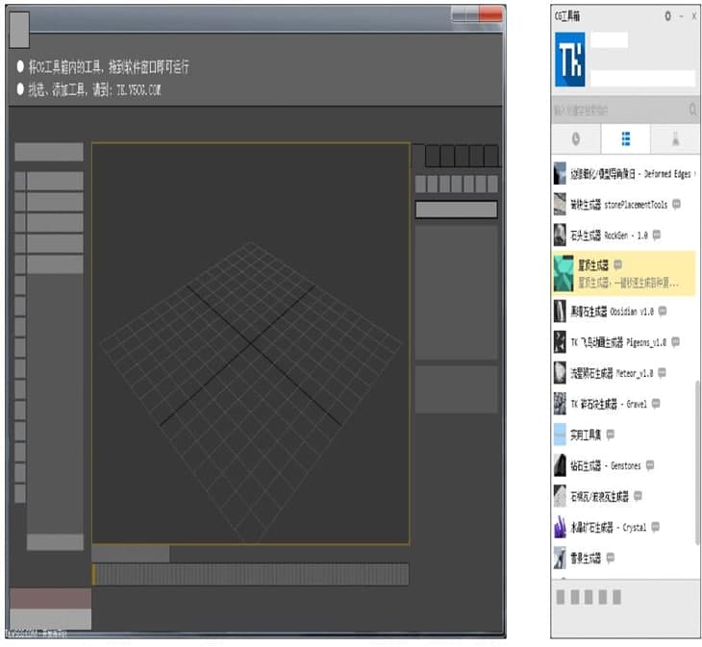The width and height of the screenshot is (702, 647).
Task: Click the blue TK logo avatar
Action: click(x=569, y=62)
